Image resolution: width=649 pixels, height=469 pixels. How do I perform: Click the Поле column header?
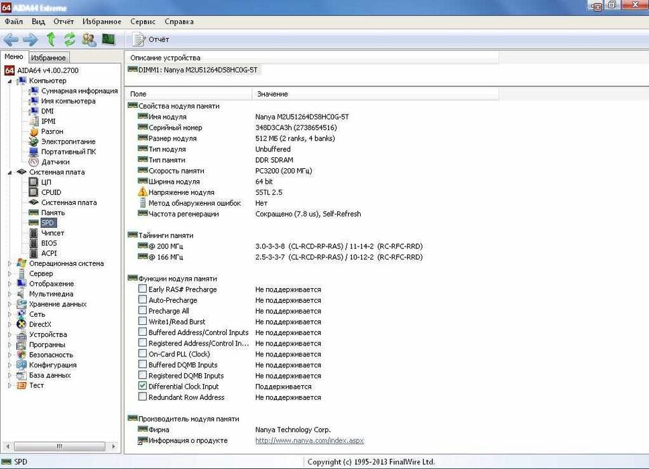click(189, 94)
